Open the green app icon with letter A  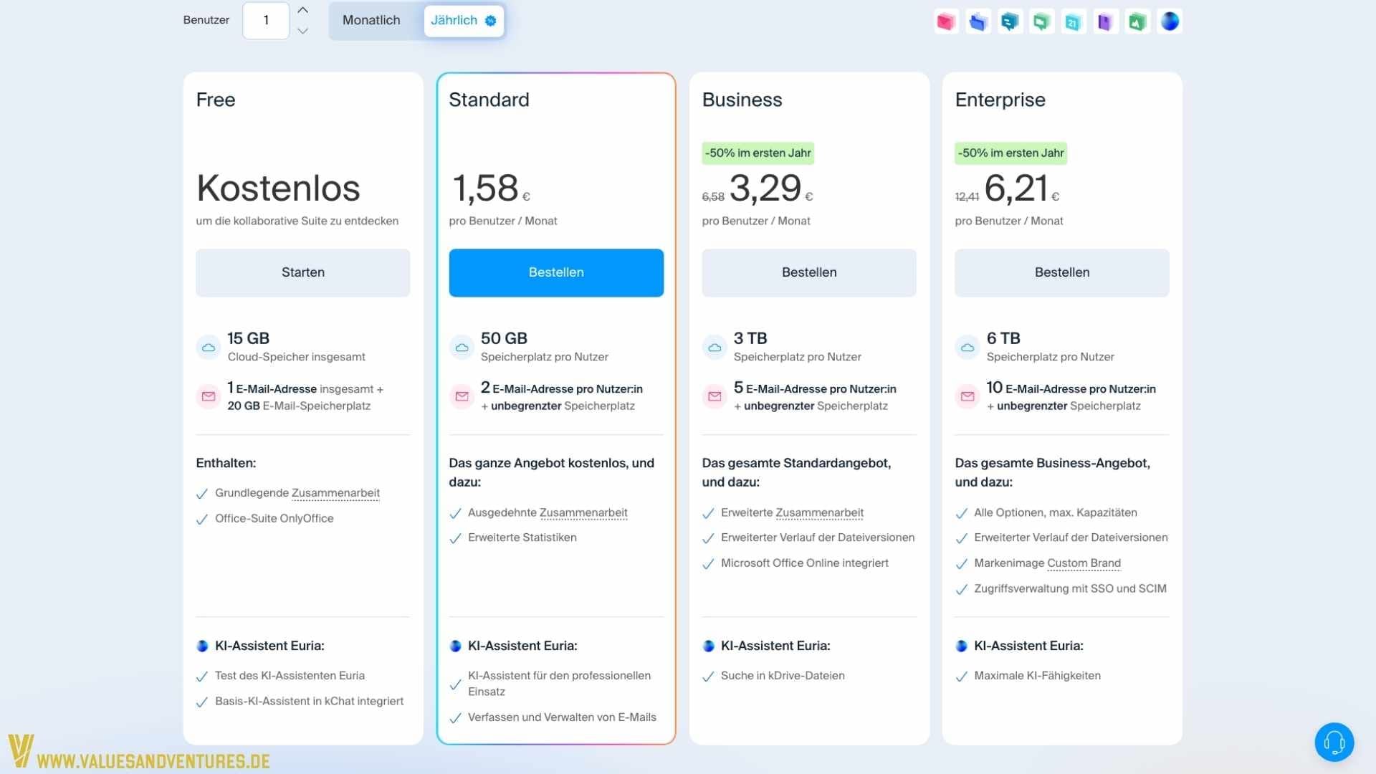(1137, 21)
